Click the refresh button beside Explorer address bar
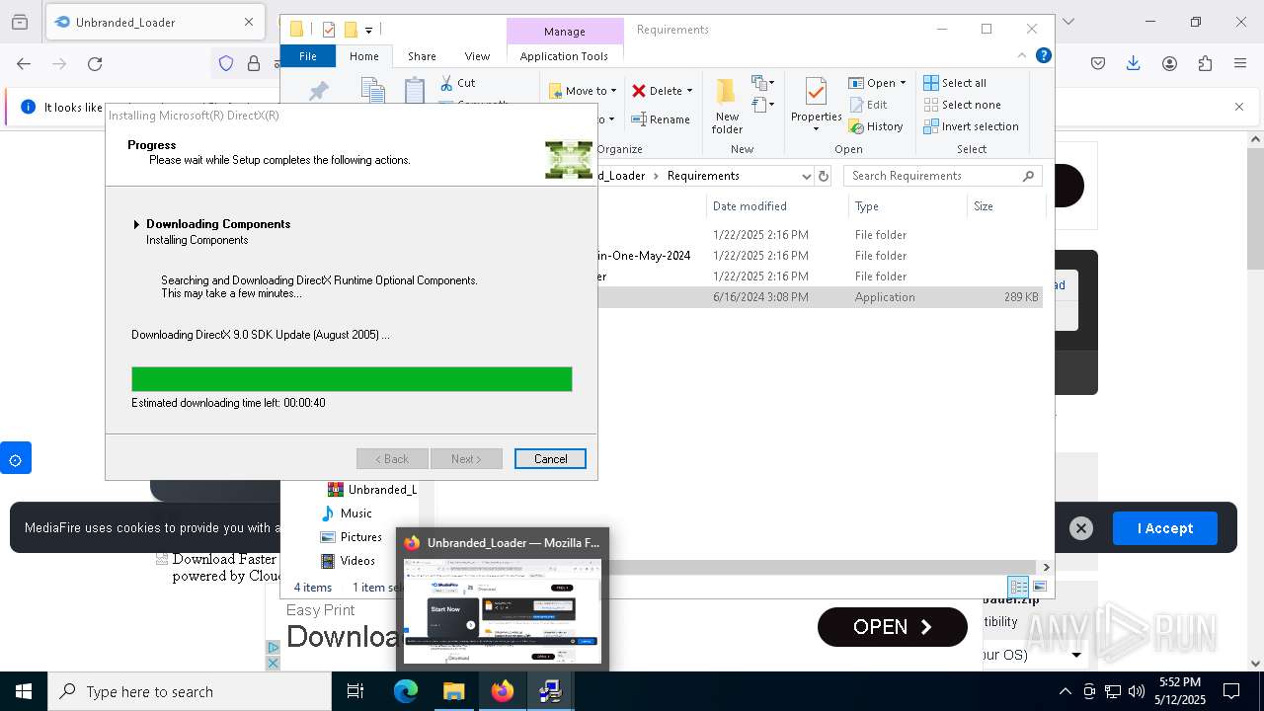This screenshot has width=1264, height=711. (x=824, y=176)
